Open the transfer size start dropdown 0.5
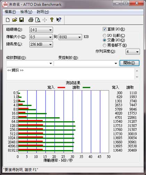Image resolution: width=146 pixels, height=175 pixels. (x=41, y=37)
